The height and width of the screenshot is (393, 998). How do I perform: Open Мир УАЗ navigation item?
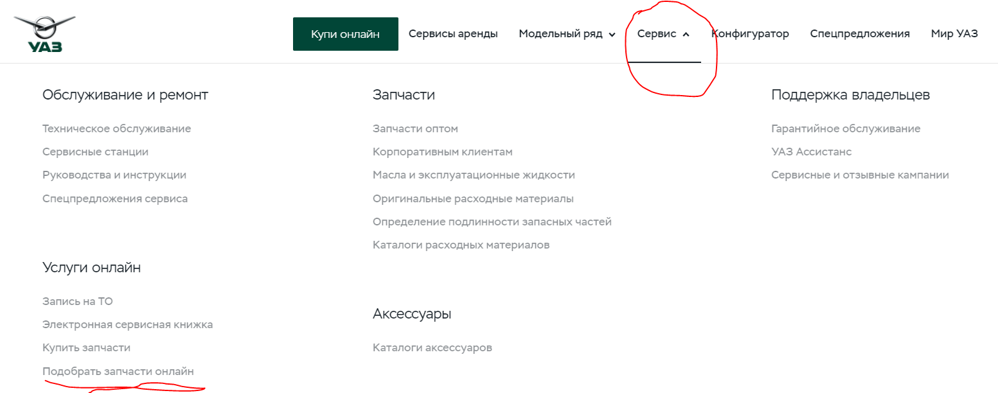[954, 34]
